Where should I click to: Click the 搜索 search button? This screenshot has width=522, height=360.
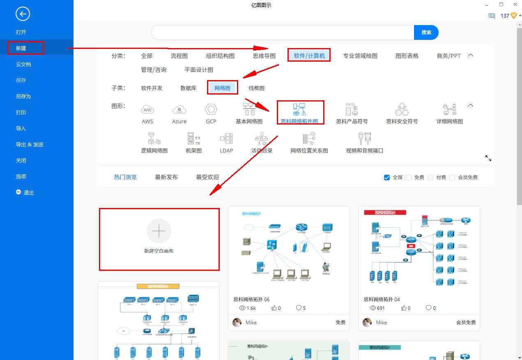[x=426, y=32]
